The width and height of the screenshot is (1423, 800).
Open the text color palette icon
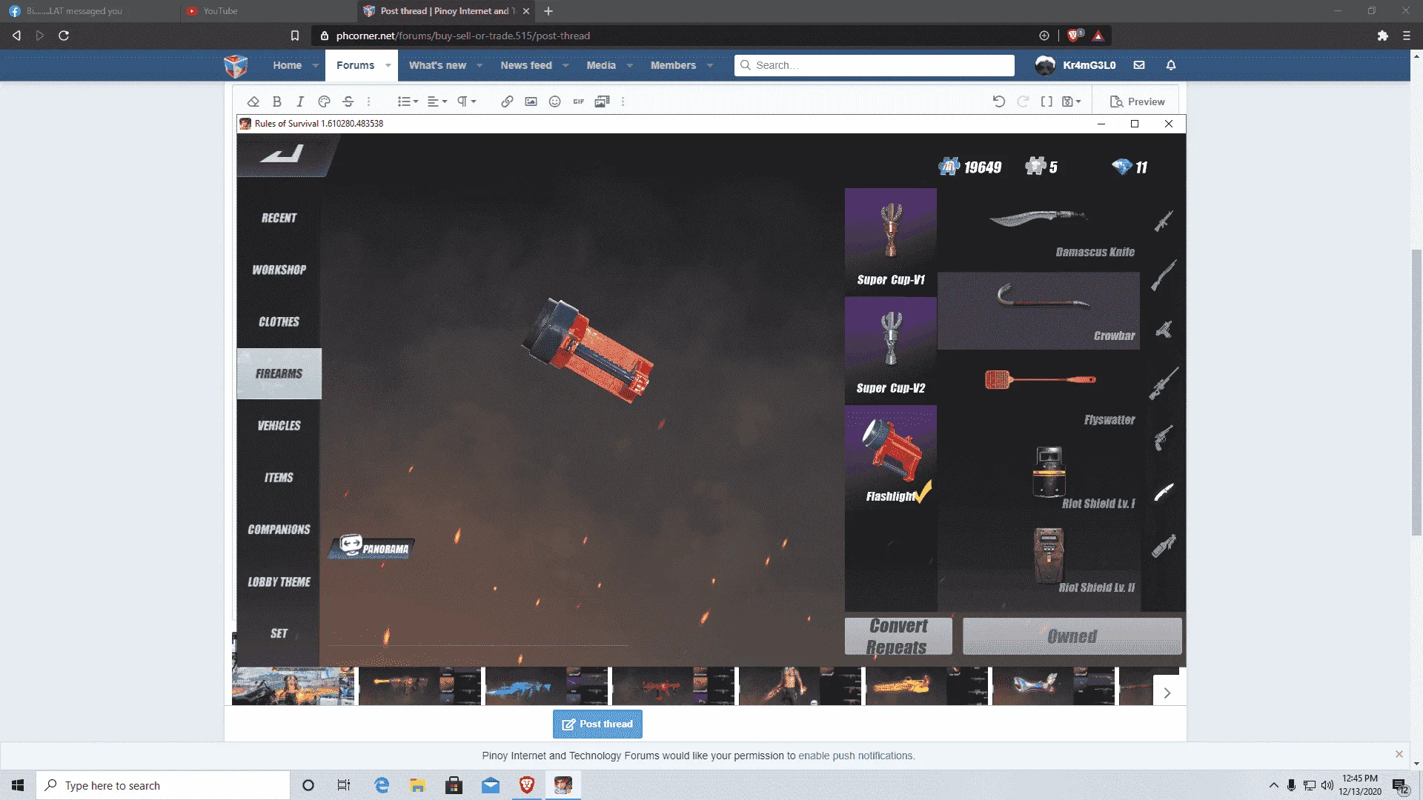tap(324, 101)
